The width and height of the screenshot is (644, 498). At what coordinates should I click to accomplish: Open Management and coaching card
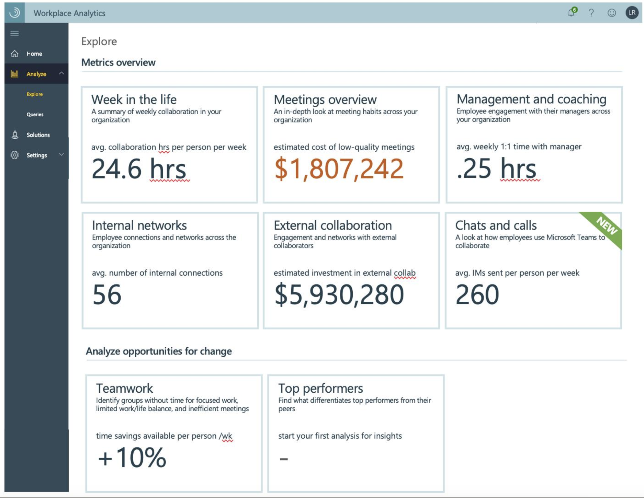534,145
